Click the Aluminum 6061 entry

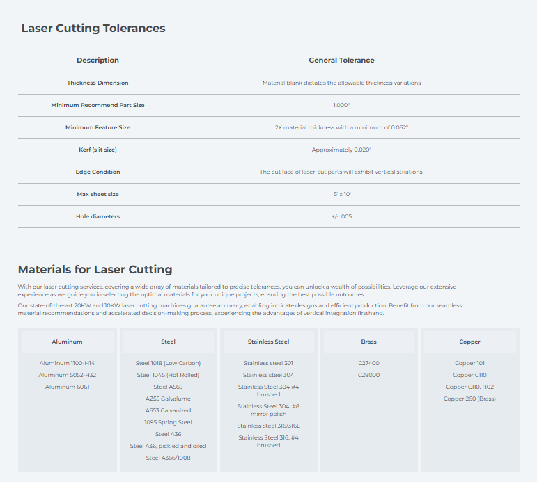point(67,387)
